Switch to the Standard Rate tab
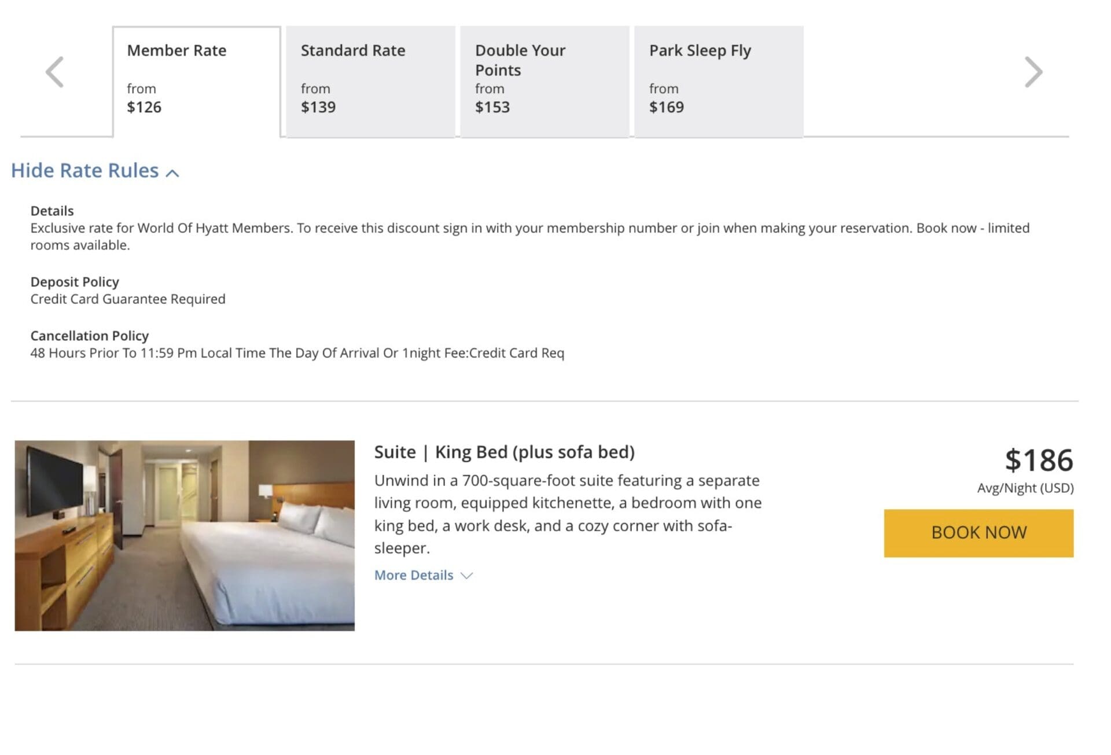The width and height of the screenshot is (1111, 755). pyautogui.click(x=369, y=78)
